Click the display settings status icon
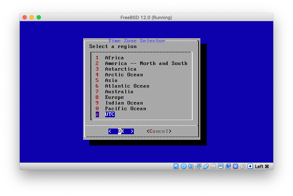Image resolution: width=293 pixels, height=196 pixels. coord(221,166)
